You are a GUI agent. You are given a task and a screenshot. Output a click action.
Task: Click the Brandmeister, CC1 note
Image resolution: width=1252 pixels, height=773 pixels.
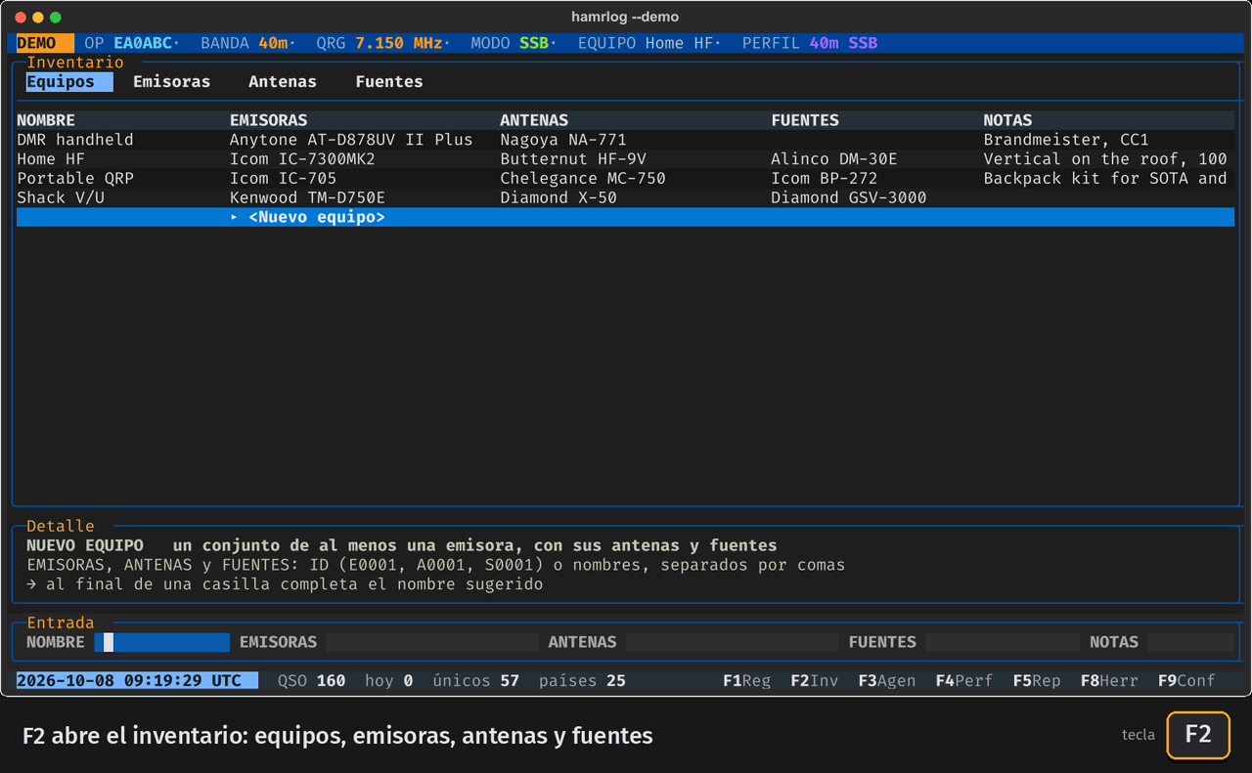click(x=1066, y=140)
